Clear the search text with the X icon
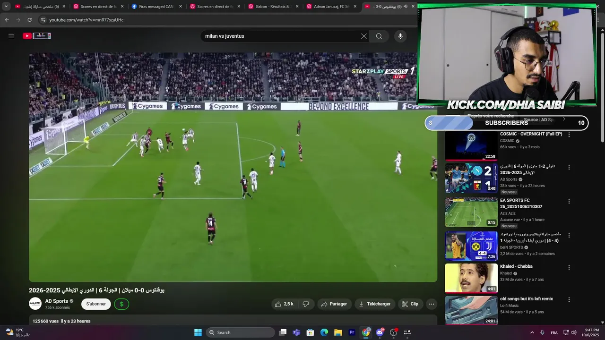The width and height of the screenshot is (605, 340). coord(364,36)
